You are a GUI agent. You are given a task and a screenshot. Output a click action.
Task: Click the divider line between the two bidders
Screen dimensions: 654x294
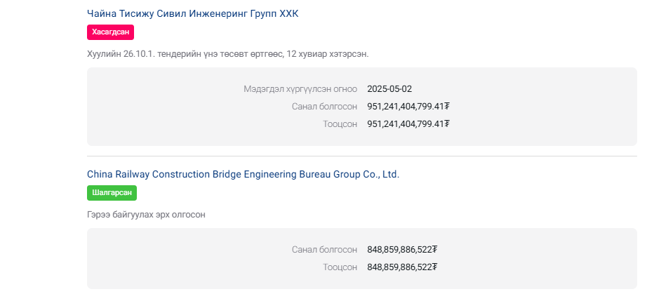tap(362, 156)
